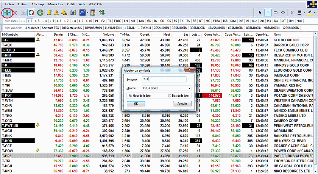Click the delete alarm bell icon
The width and height of the screenshot is (318, 174).
[x=56, y=13]
